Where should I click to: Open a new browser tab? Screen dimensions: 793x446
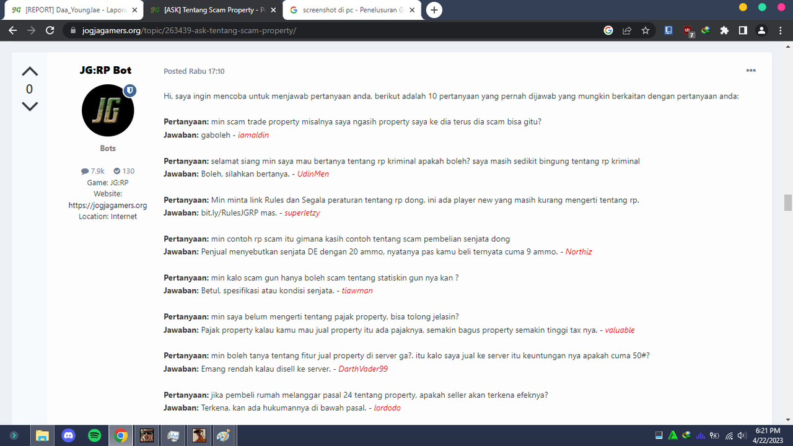click(x=434, y=10)
